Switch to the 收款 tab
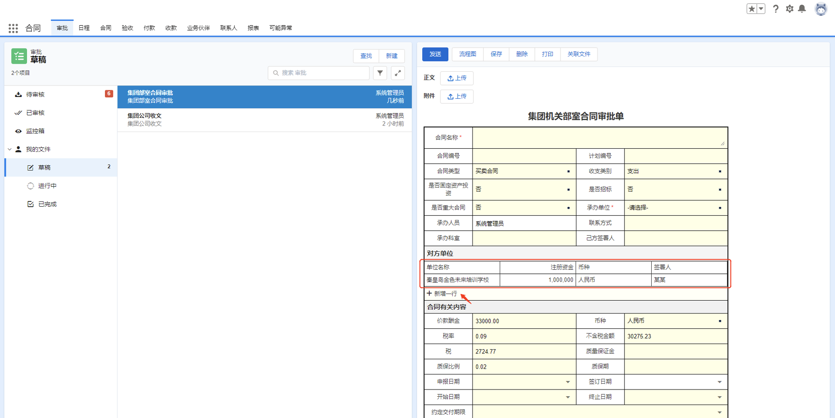 pyautogui.click(x=171, y=28)
